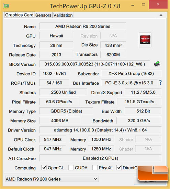This screenshot has width=170, height=189.
Task: Click the Name field AMD Radeon R9 200 Series
Action: coord(83,26)
